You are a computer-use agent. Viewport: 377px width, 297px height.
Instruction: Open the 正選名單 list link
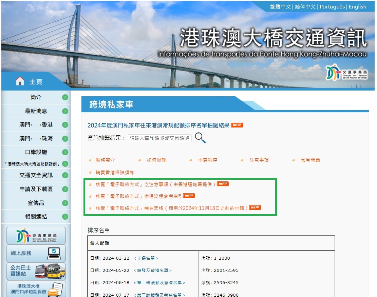click(146, 258)
